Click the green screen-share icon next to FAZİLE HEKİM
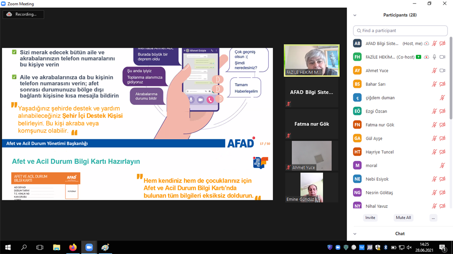Image resolution: width=453 pixels, height=254 pixels. pos(418,57)
